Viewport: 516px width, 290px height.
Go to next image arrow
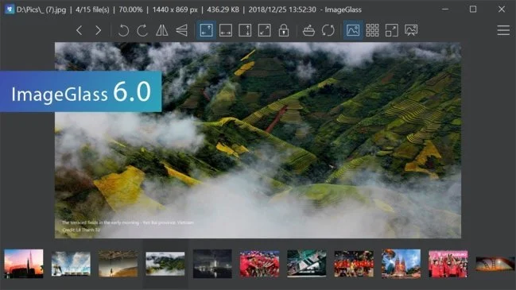point(98,30)
